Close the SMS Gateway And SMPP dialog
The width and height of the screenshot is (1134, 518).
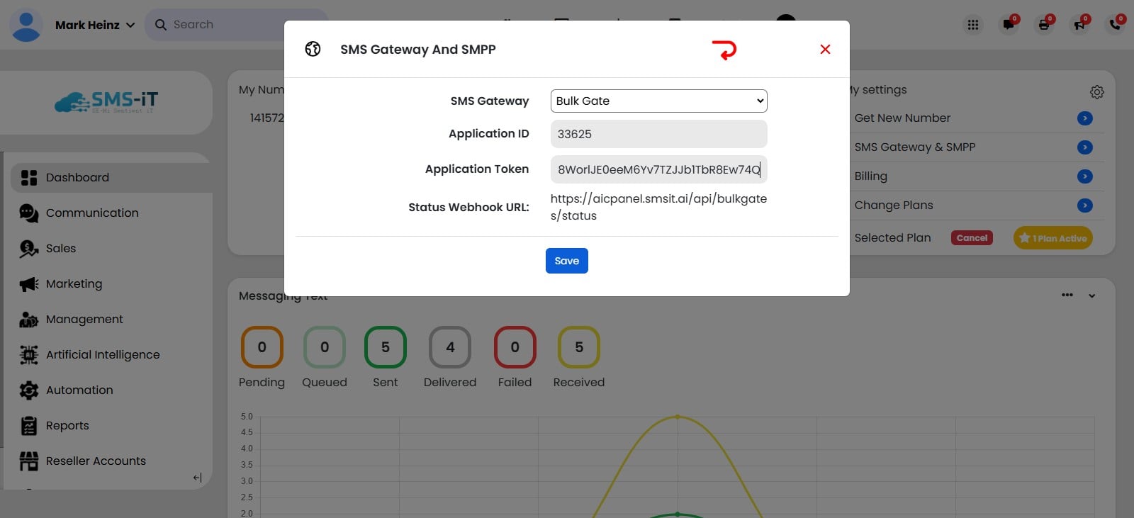tap(825, 49)
